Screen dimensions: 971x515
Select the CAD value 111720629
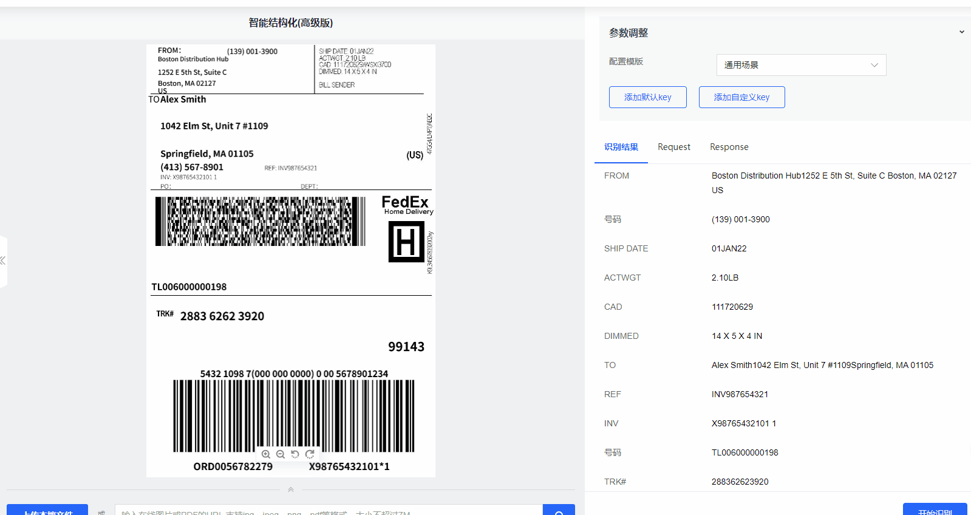[x=732, y=307]
